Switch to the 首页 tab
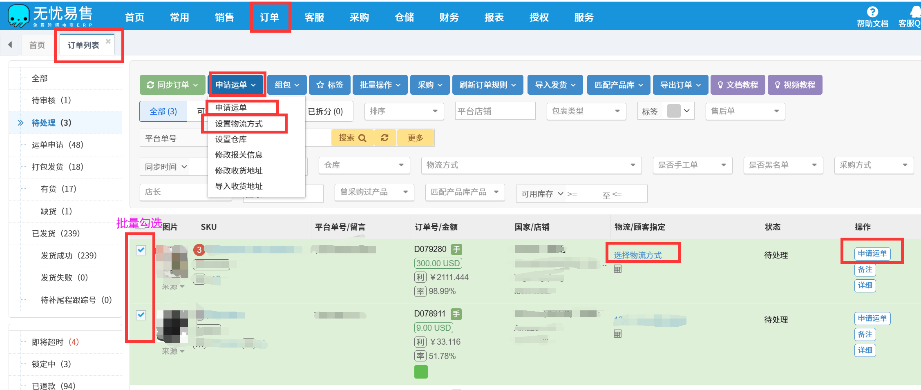The image size is (921, 390). tap(37, 45)
